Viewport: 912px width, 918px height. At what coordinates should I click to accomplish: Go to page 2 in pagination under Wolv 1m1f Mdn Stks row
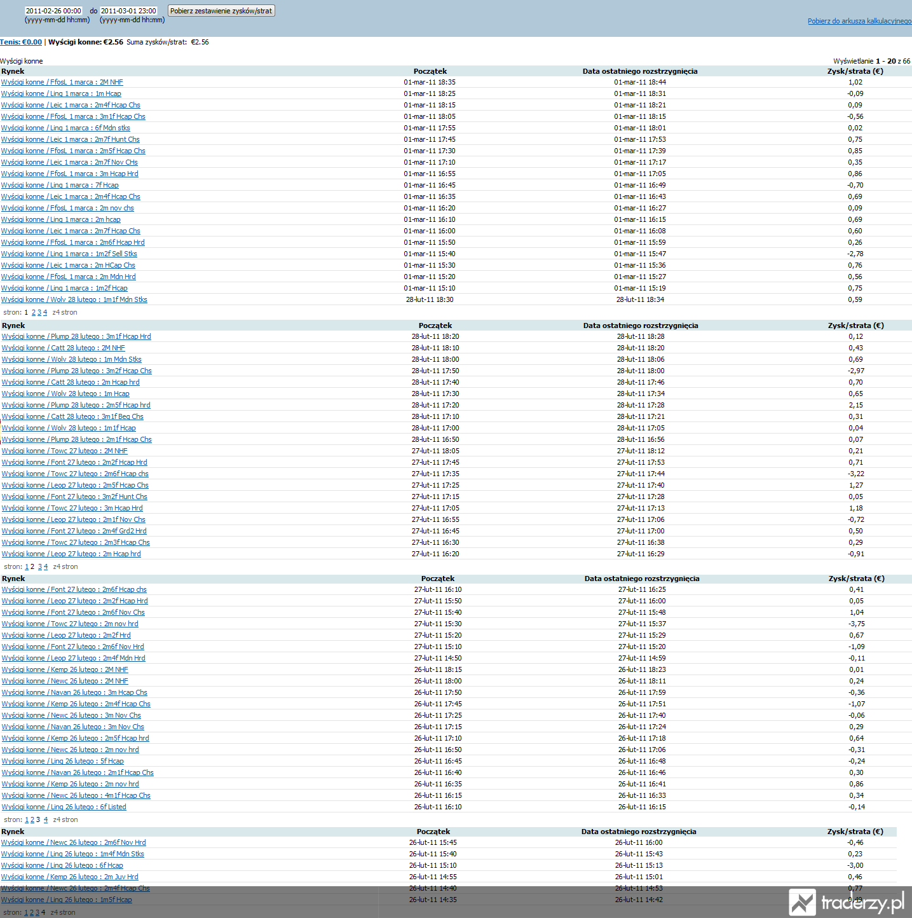coord(34,312)
